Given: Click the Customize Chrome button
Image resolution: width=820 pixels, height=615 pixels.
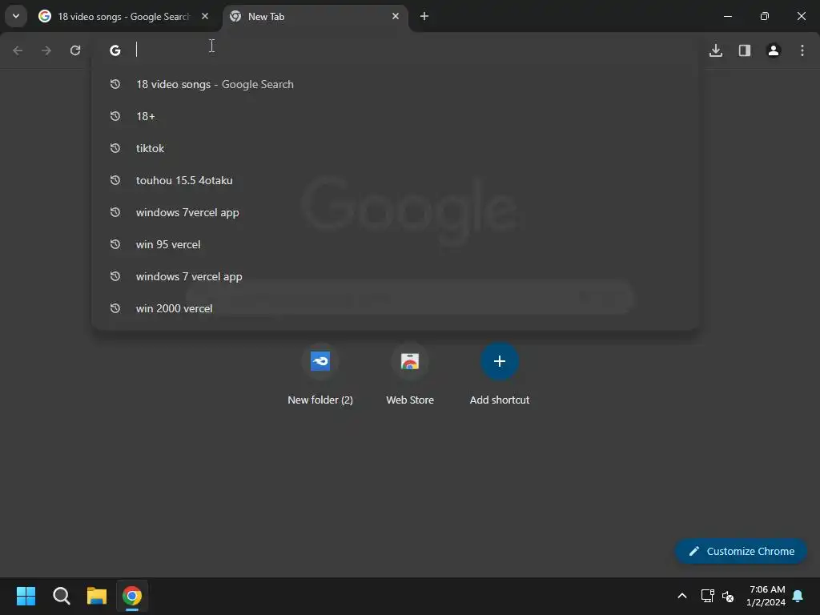Looking at the screenshot, I should 741,551.
